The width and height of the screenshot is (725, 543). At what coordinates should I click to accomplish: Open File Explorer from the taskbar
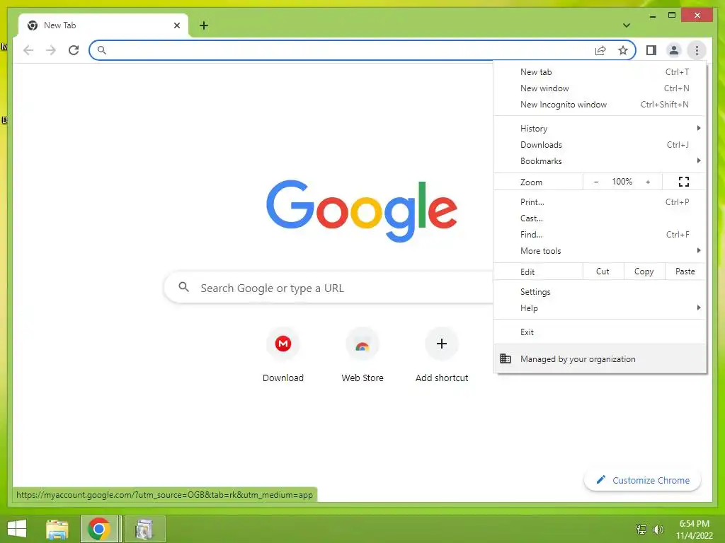[x=57, y=529]
